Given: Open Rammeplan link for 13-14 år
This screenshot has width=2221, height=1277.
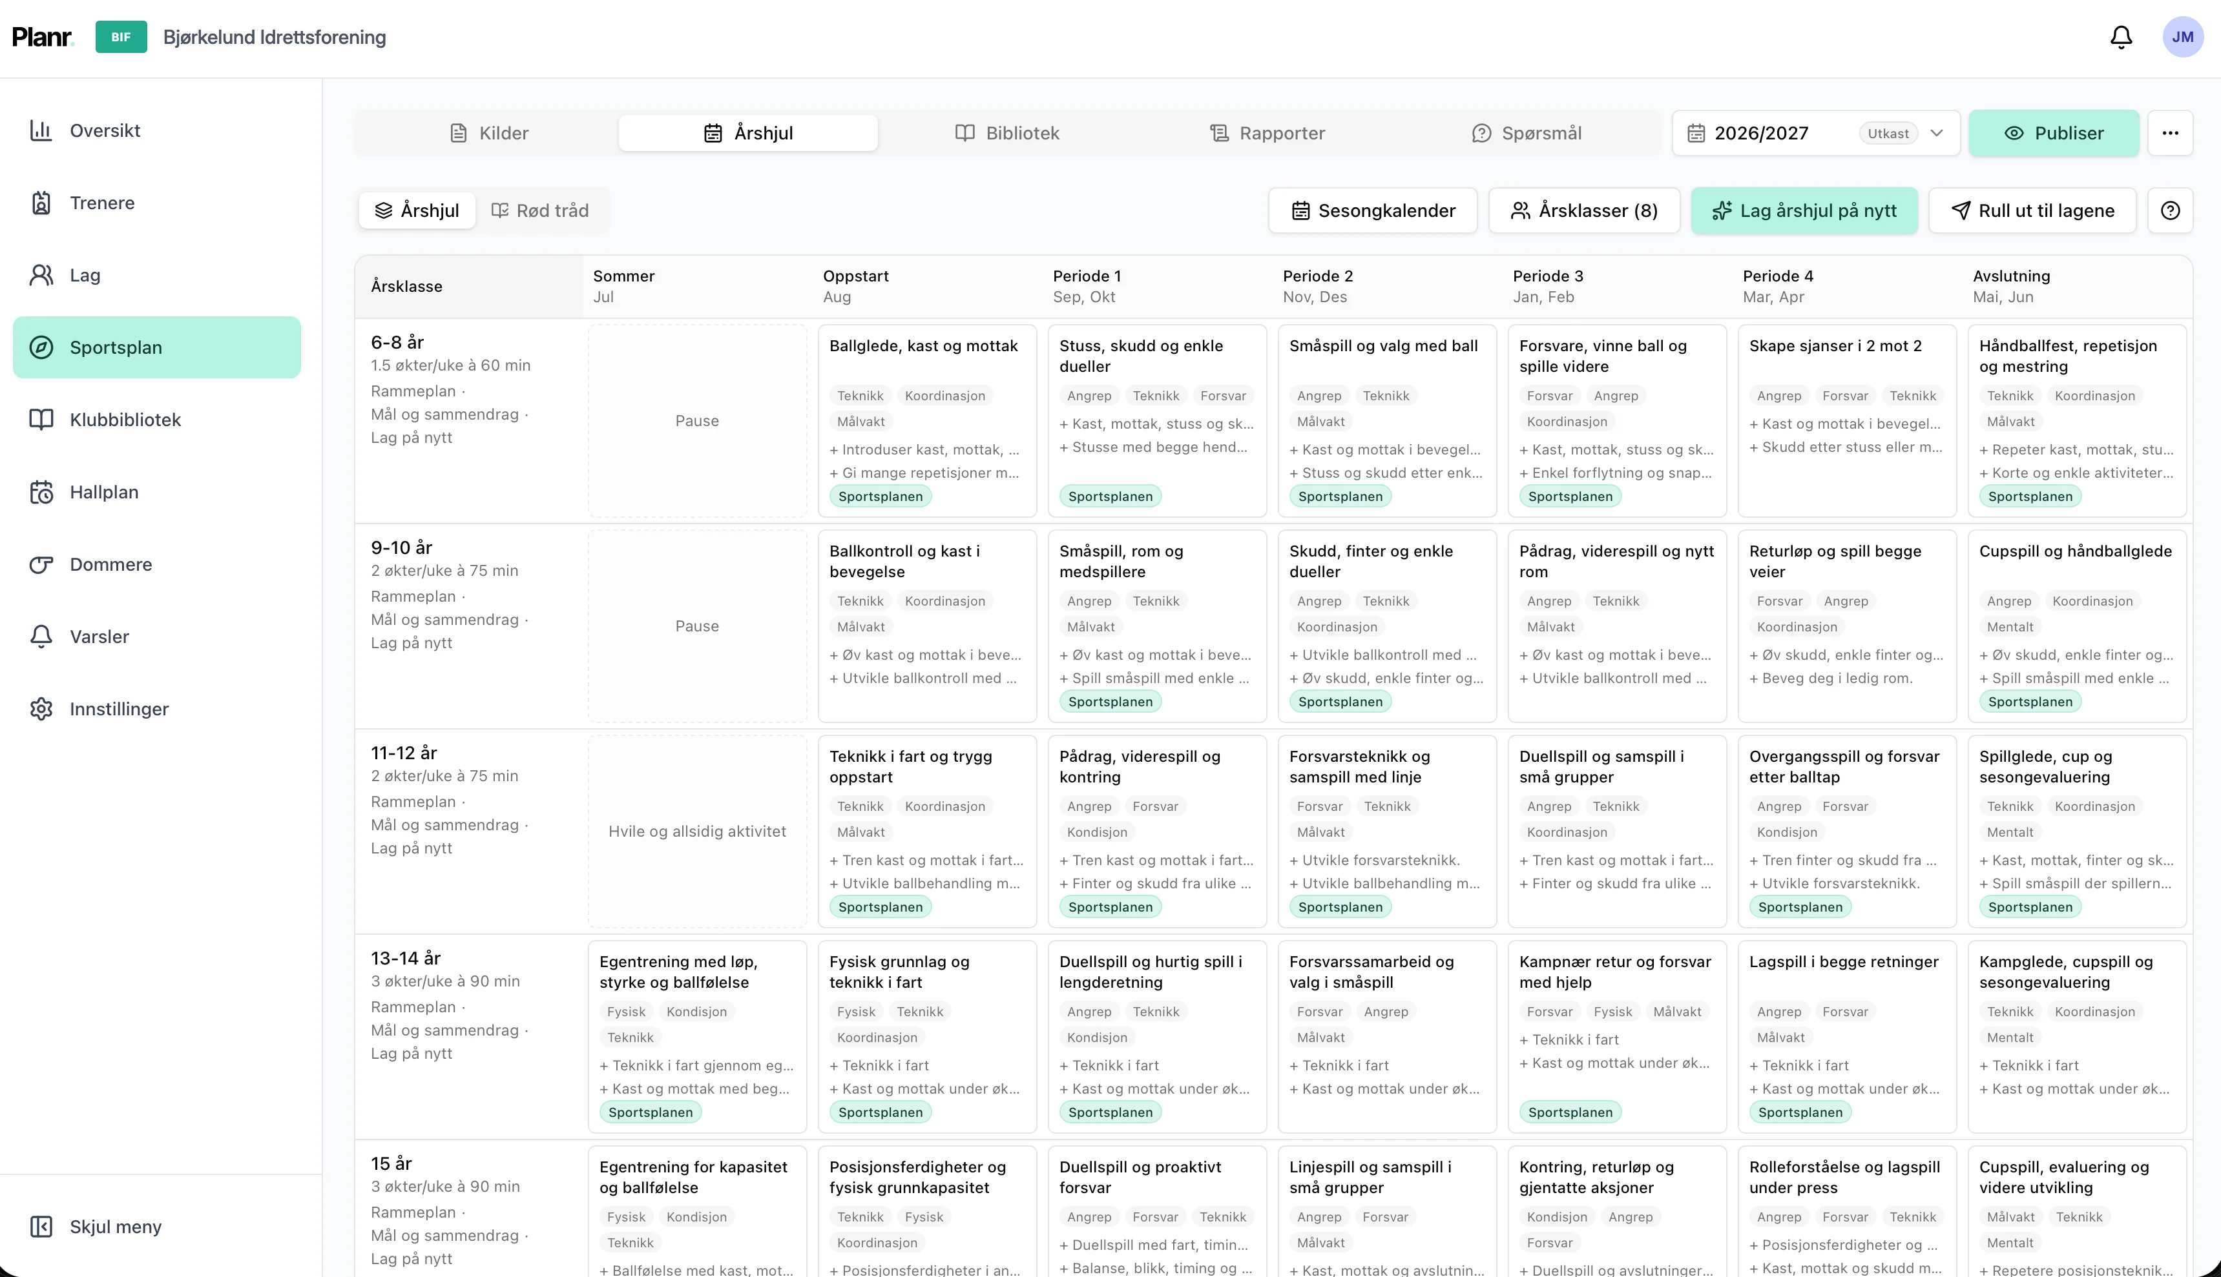Looking at the screenshot, I should click(413, 1007).
